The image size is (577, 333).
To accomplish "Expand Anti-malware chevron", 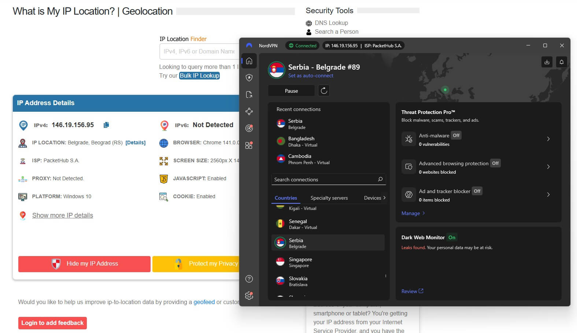I will [548, 139].
